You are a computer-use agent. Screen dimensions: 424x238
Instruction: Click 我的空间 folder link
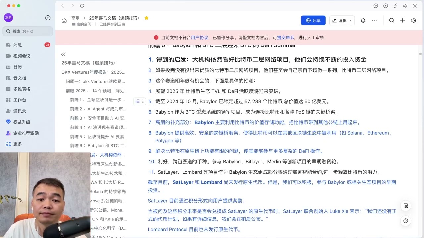coord(81,24)
